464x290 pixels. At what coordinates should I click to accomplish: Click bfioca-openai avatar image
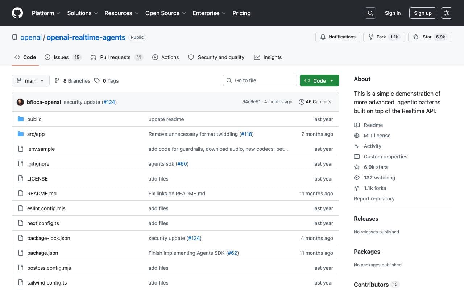point(20,102)
